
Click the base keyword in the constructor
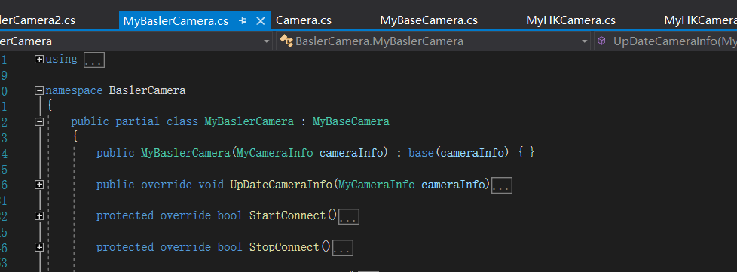click(x=421, y=153)
